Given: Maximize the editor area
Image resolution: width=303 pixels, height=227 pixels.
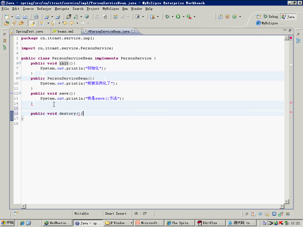Looking at the screenshot, I should click(x=290, y=30).
